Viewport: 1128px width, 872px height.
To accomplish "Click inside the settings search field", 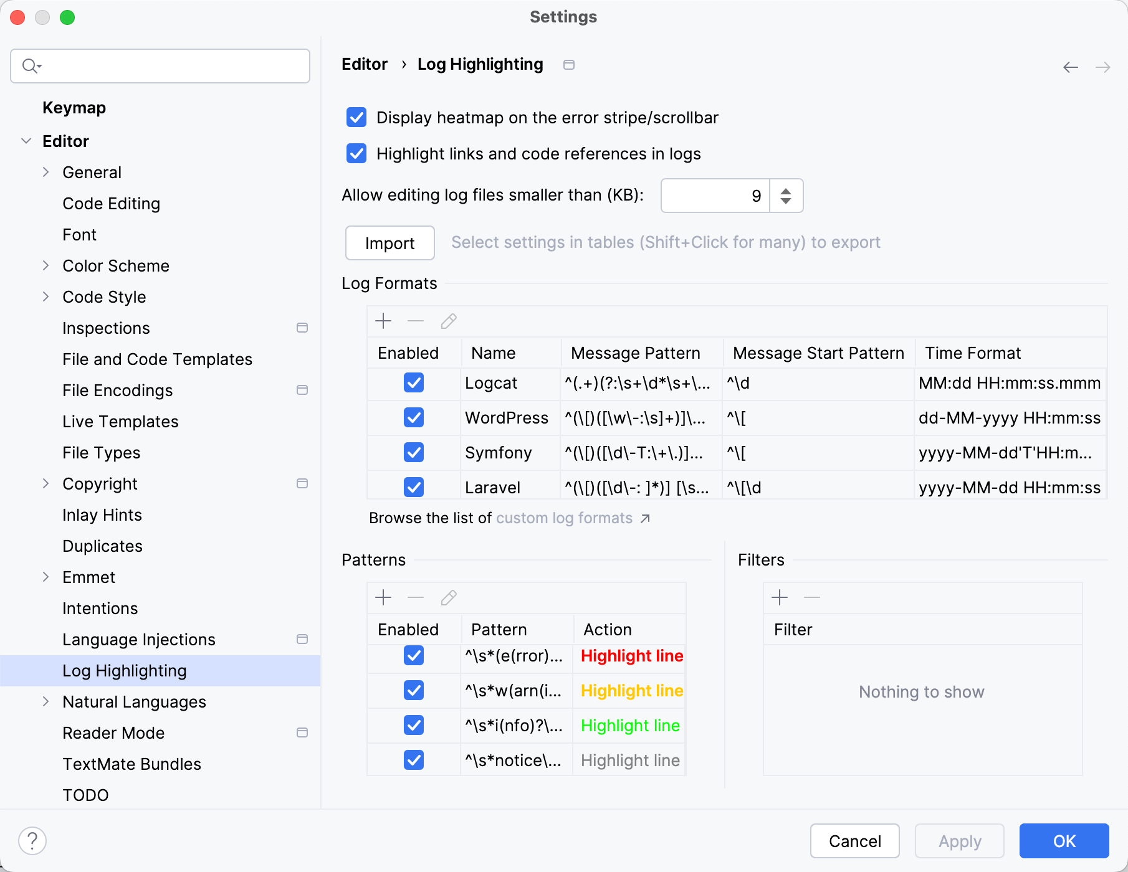I will tap(160, 65).
